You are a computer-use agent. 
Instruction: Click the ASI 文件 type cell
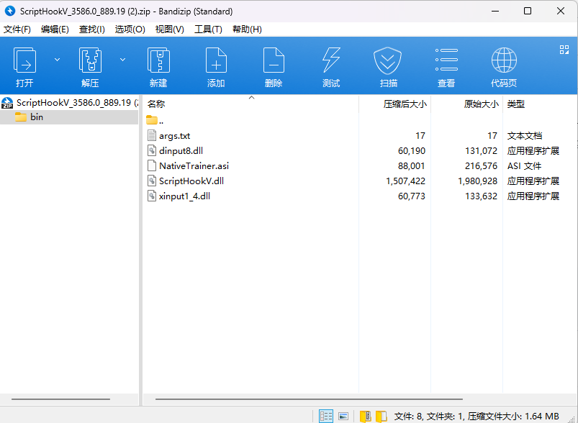(x=524, y=166)
